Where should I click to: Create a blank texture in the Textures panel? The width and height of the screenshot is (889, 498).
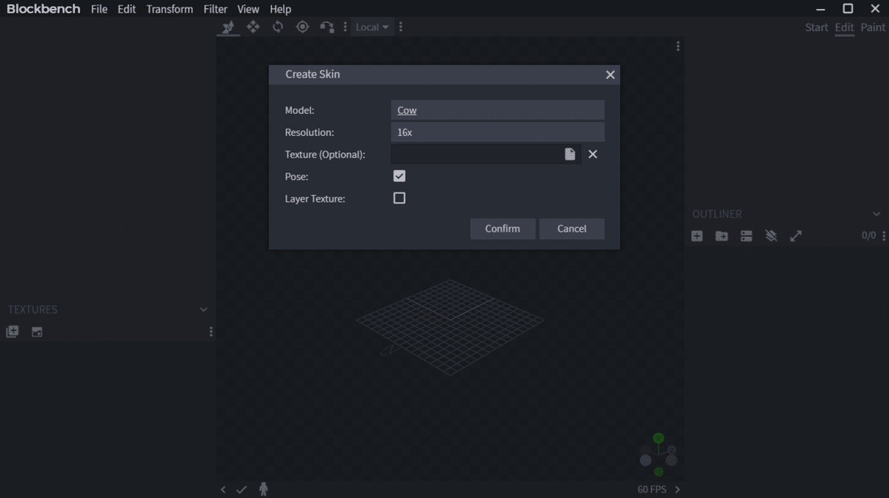pos(12,332)
